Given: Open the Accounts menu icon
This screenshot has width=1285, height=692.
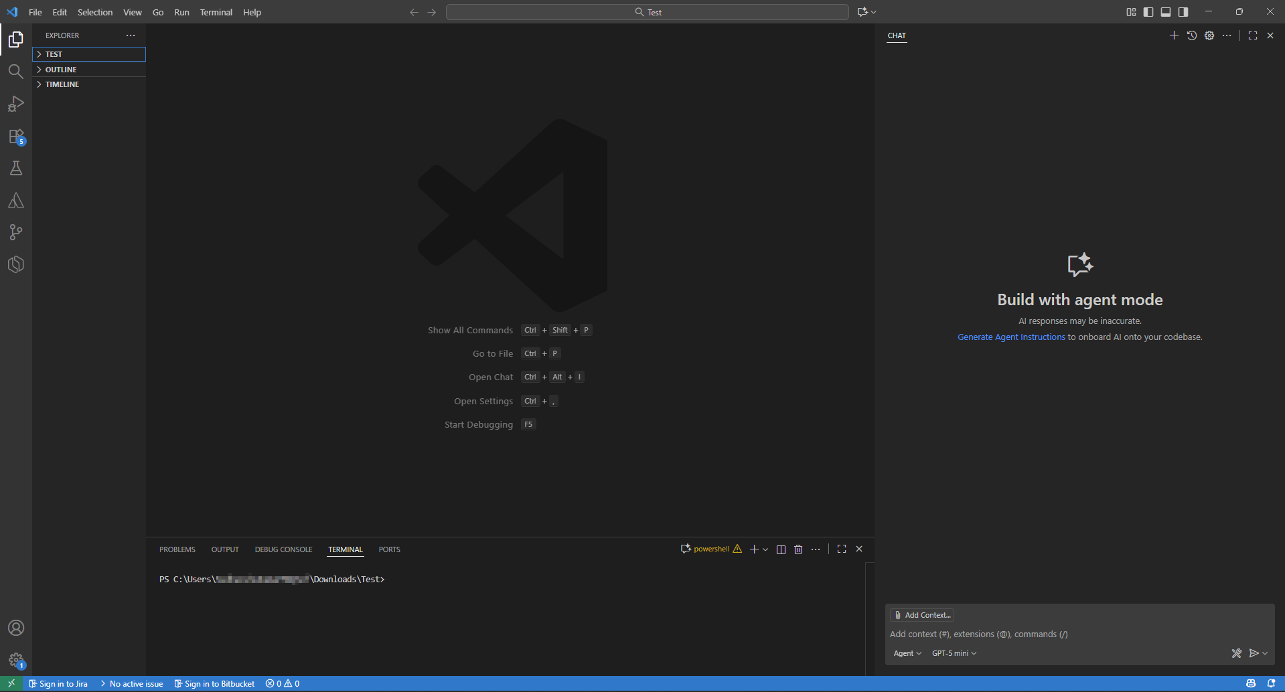Looking at the screenshot, I should (x=16, y=628).
